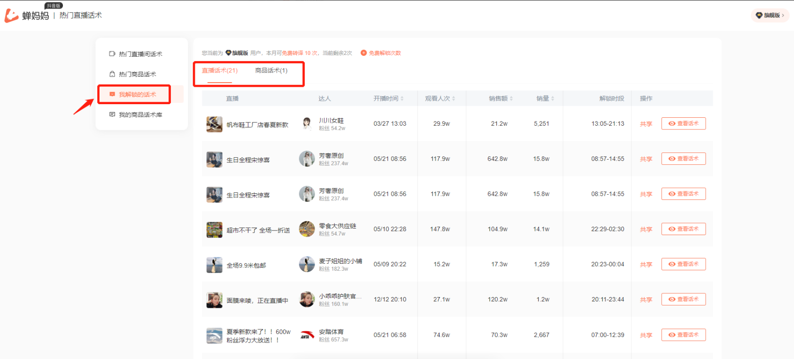Click 共享 in the 小乖乖护肤官 row
Viewport: 794px width, 359px height.
click(646, 300)
